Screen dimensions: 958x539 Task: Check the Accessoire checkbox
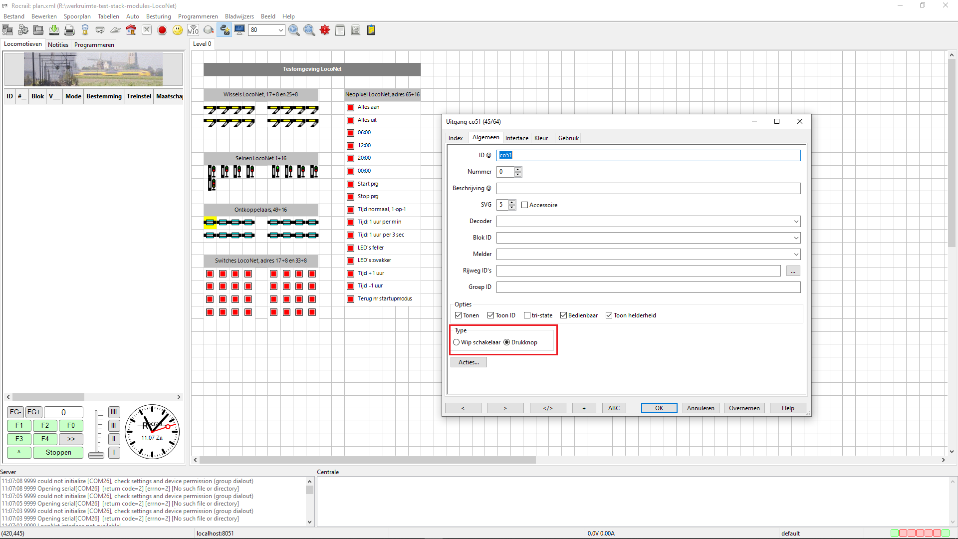524,205
